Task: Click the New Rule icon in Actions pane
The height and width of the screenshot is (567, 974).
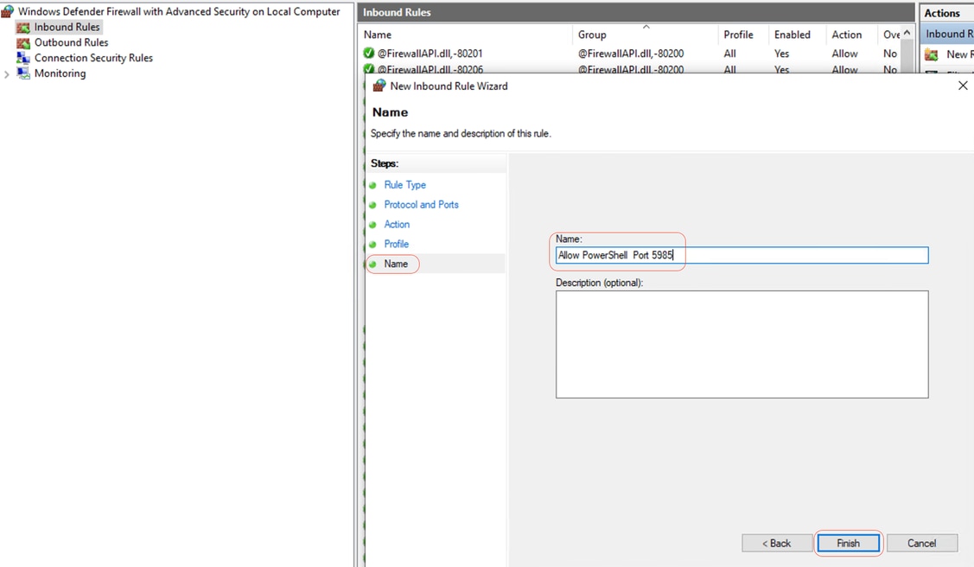Action: pyautogui.click(x=931, y=54)
